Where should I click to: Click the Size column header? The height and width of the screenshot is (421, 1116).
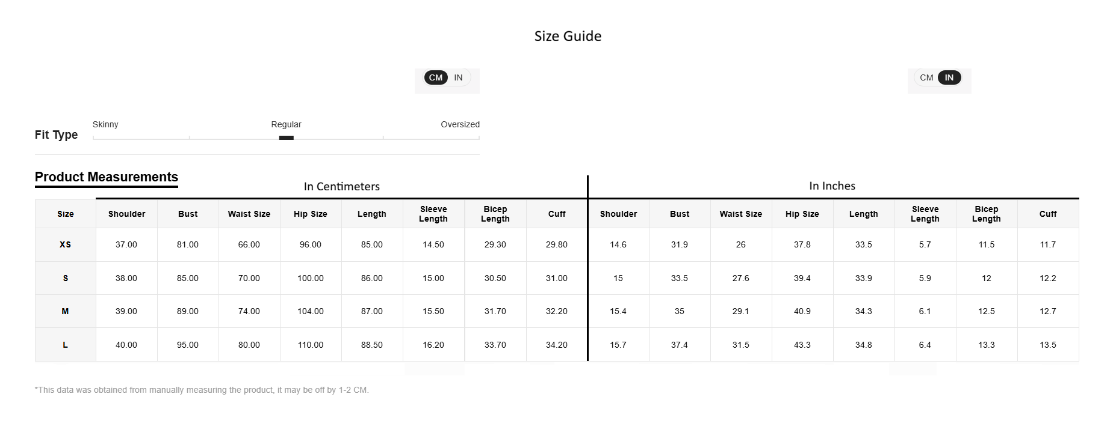click(65, 214)
